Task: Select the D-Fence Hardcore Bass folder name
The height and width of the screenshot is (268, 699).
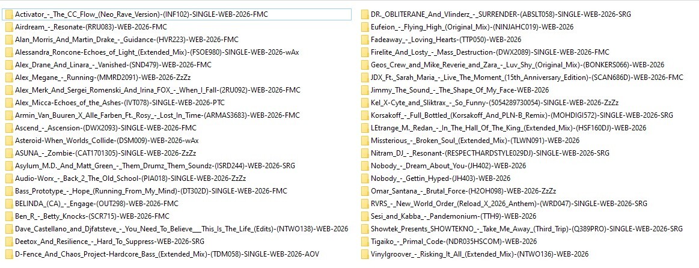Action: 166,254
